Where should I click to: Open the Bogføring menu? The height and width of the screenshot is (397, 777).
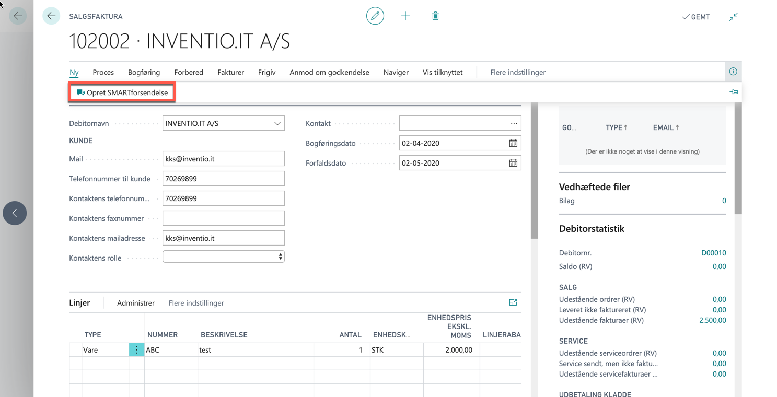point(144,72)
